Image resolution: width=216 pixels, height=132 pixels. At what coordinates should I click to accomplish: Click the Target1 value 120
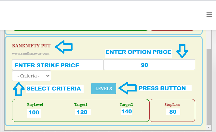point(82,112)
